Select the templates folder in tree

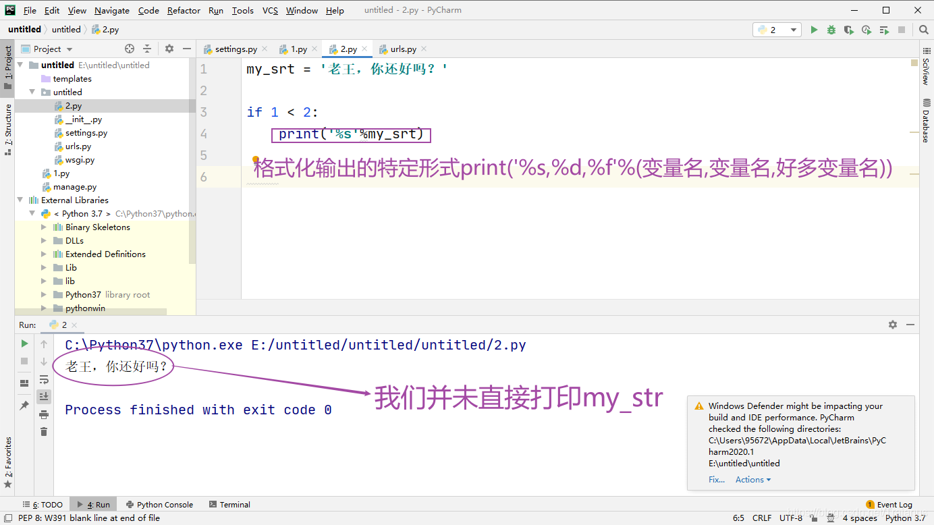tap(72, 79)
